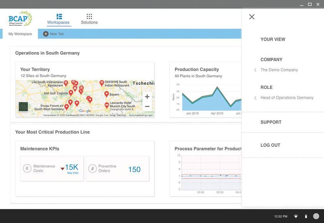324x223 pixels.
Task: Zoom out on the territory map
Action: pos(147,107)
